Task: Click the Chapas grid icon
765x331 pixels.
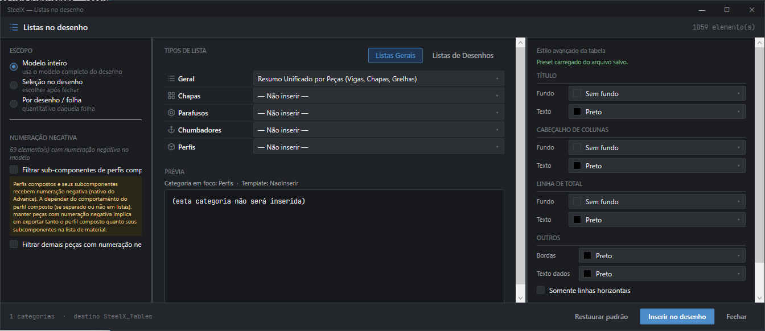Action: [171, 96]
